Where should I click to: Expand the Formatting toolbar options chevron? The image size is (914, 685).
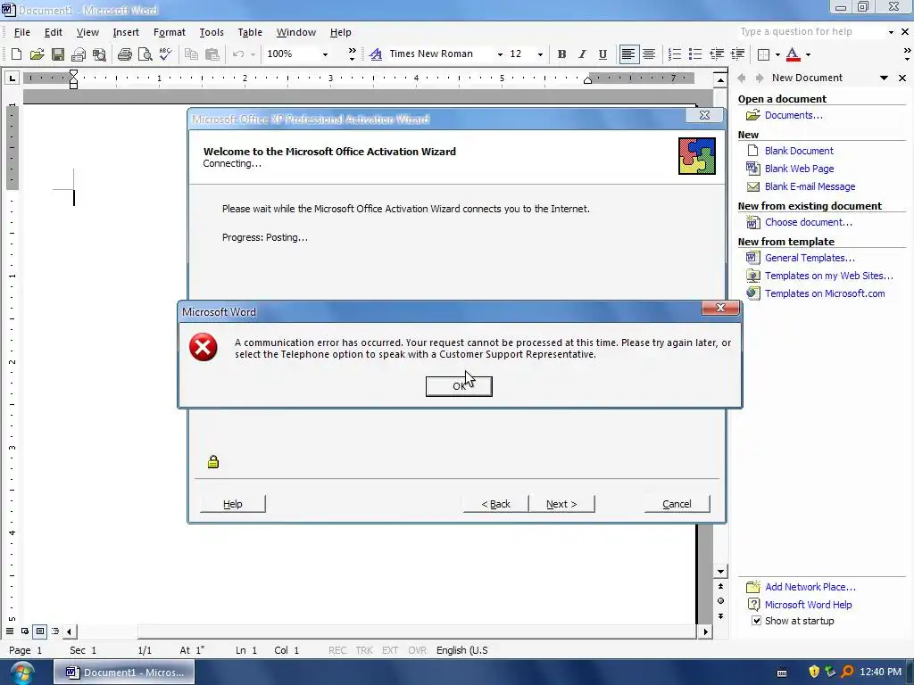point(907,54)
